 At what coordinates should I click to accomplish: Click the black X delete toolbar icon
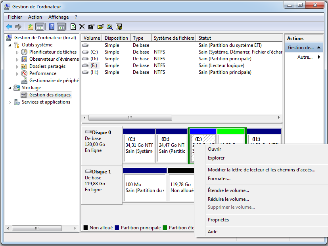coord(82,27)
